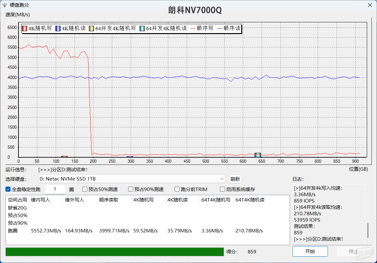Click the 缓内写入 column header
Image resolution: width=377 pixels, height=263 pixels.
[46, 200]
